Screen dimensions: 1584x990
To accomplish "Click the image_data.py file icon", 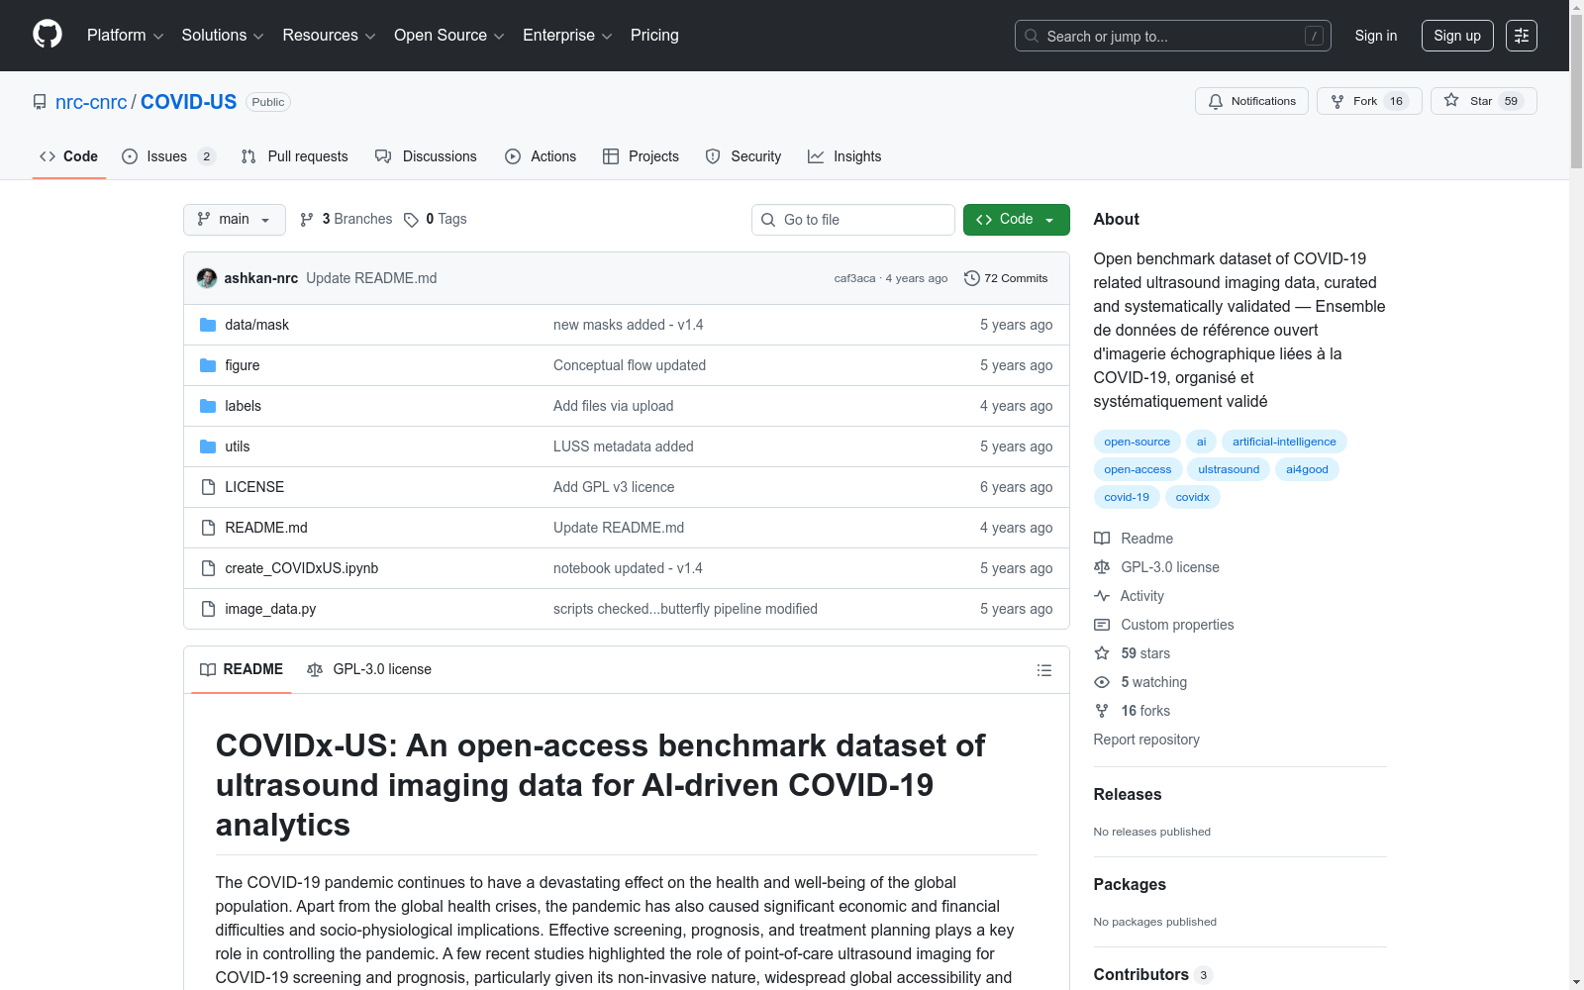I will pyautogui.click(x=208, y=609).
